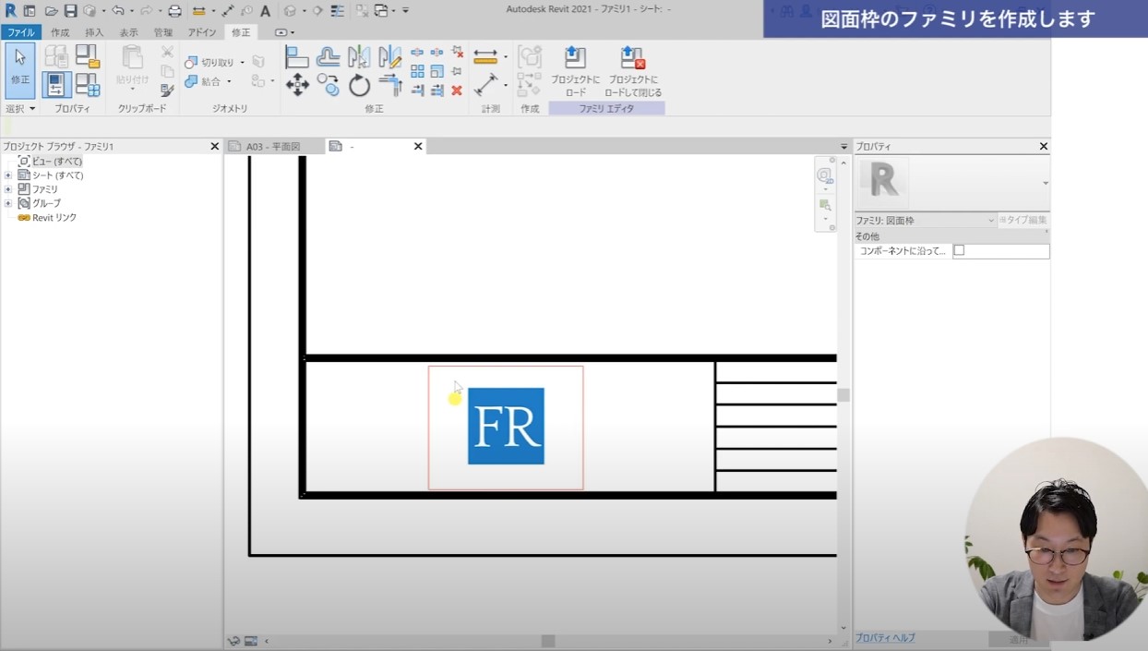The height and width of the screenshot is (651, 1148).
Task: Open the ファミリ: 図面枠 type dropdown
Action: pos(990,221)
